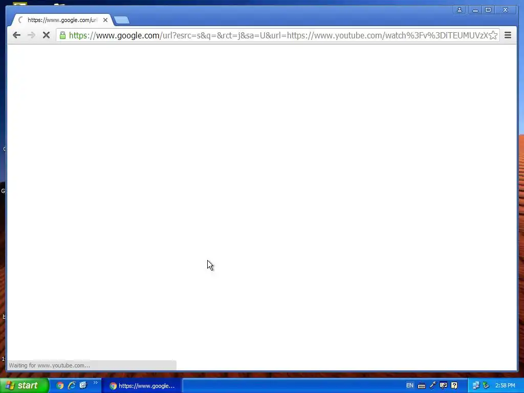Open a new tab

pyautogui.click(x=122, y=20)
